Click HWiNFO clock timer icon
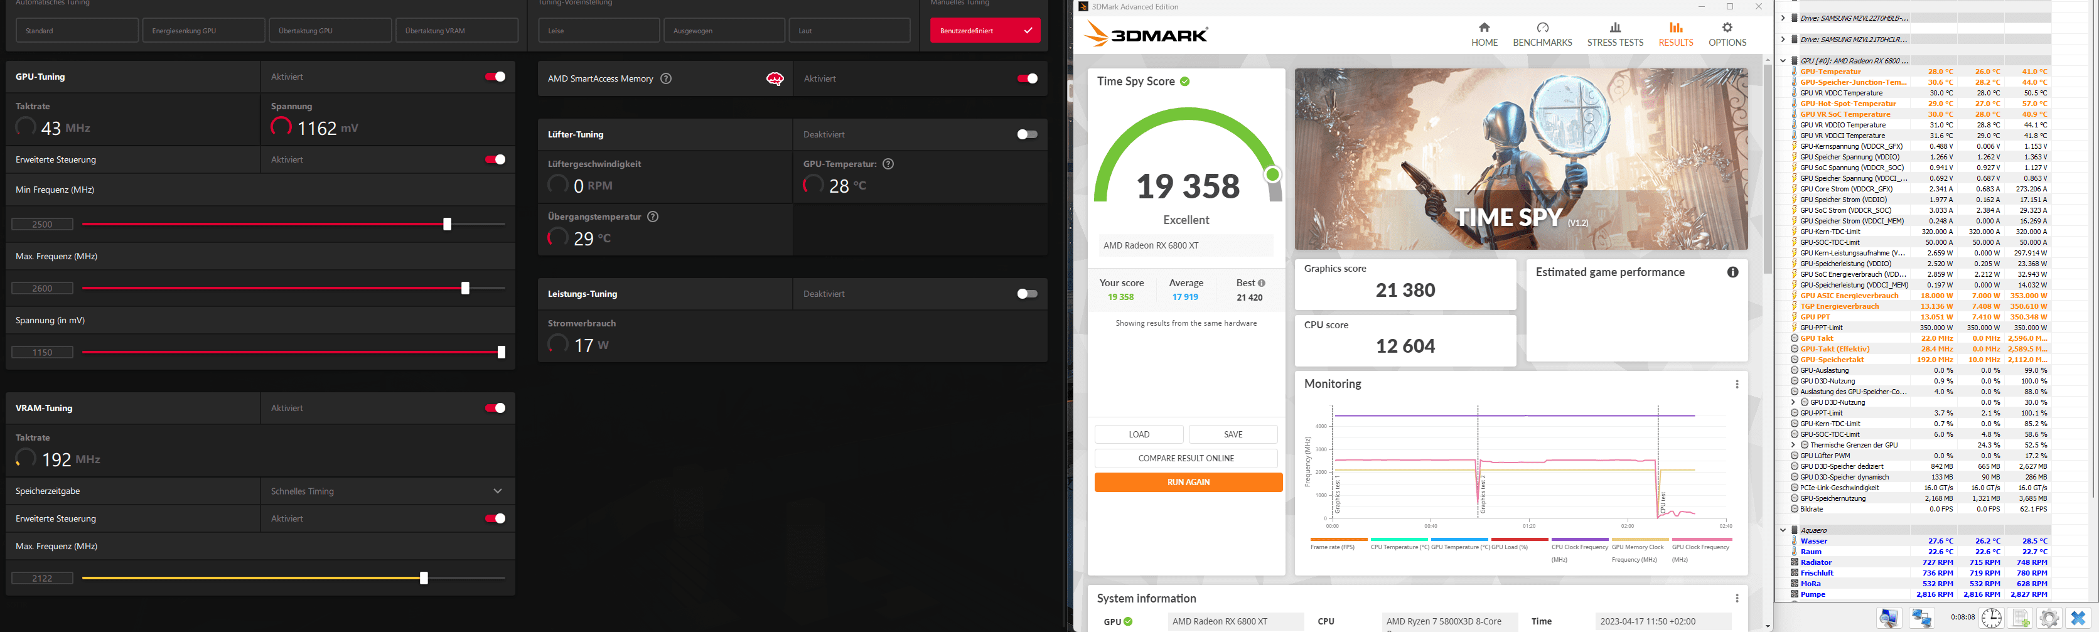2099x632 pixels. pos(1992,618)
